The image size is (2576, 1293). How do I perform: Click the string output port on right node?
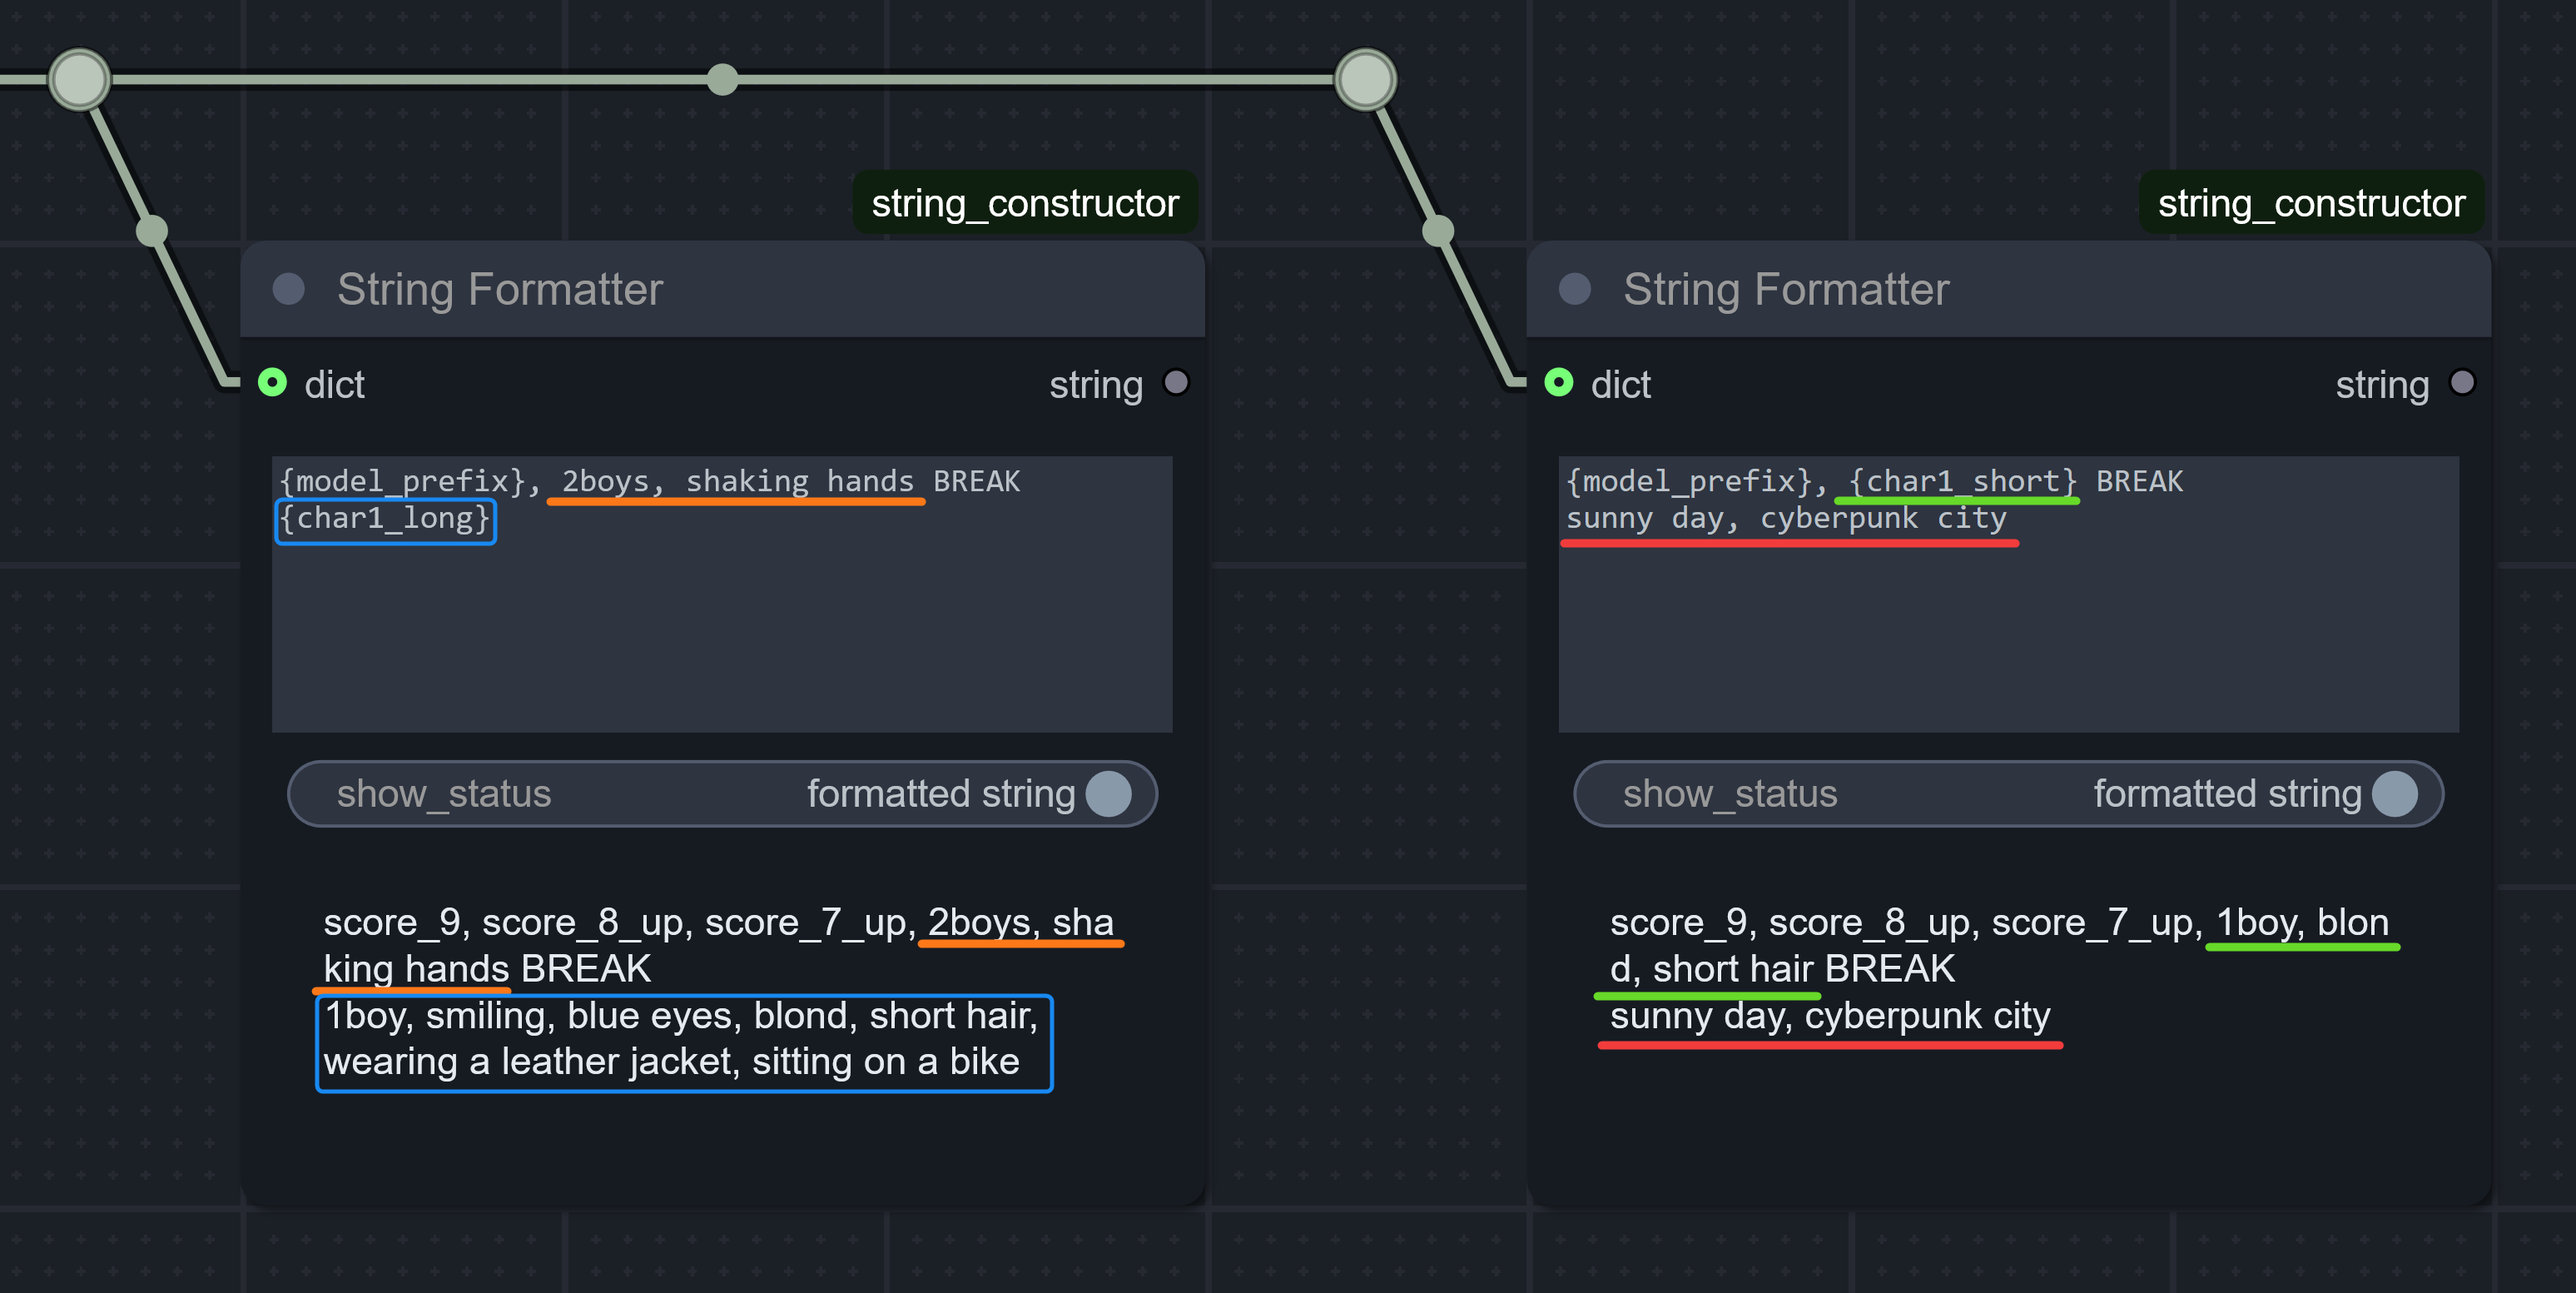(2462, 383)
